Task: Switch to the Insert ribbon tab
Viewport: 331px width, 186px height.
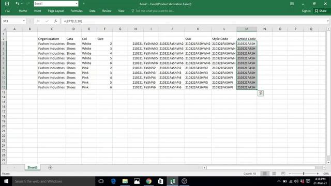Action: point(37,11)
